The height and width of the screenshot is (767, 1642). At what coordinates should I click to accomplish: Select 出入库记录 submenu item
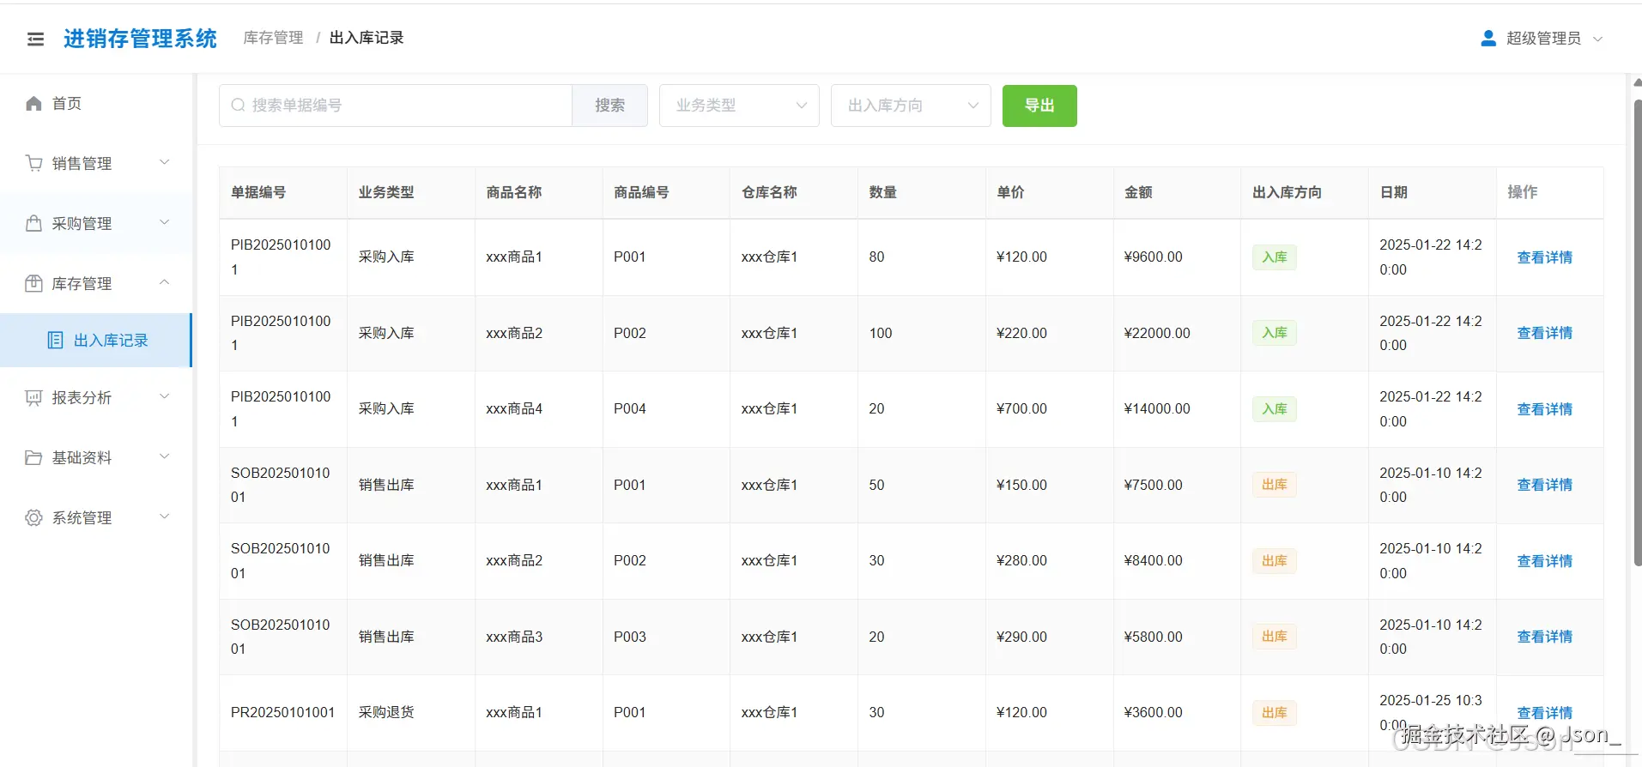pyautogui.click(x=96, y=341)
